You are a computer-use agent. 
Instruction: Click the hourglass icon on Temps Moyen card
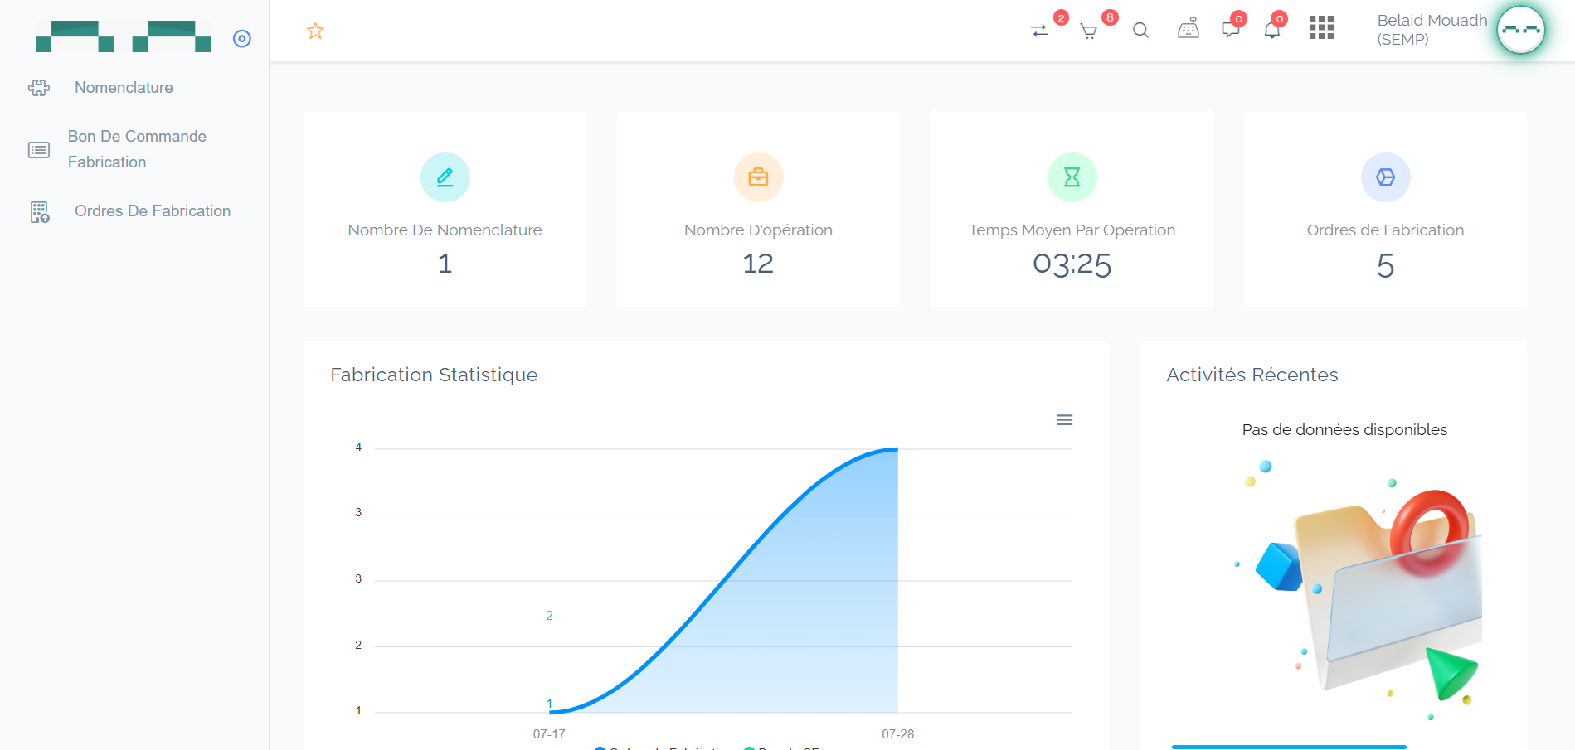click(1072, 177)
